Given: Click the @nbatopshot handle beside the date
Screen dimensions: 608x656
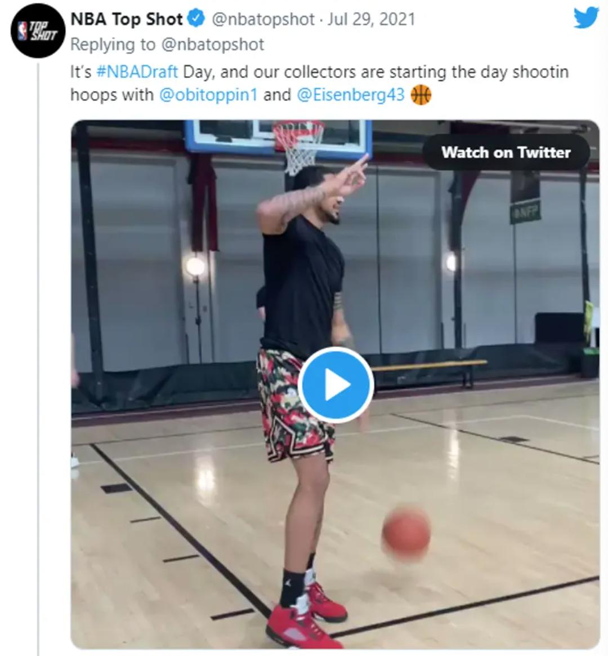Looking at the screenshot, I should click(x=262, y=19).
